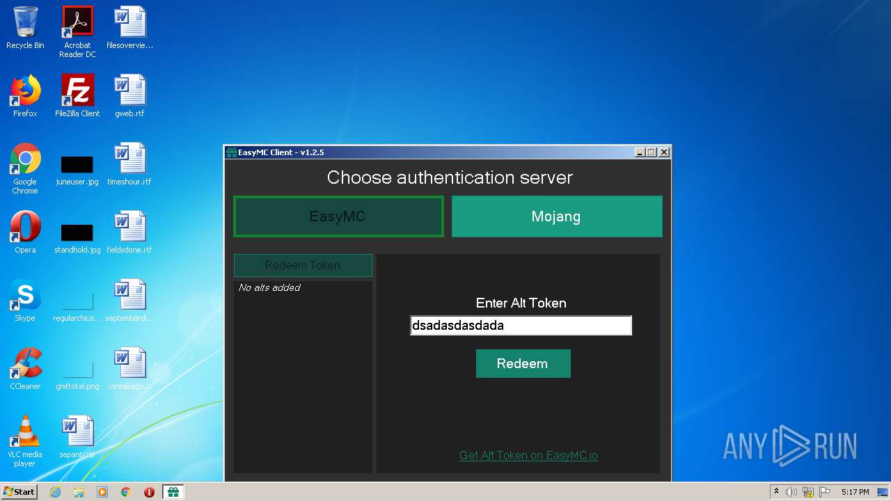Open the network tray icon
This screenshot has height=501, width=891.
click(808, 492)
